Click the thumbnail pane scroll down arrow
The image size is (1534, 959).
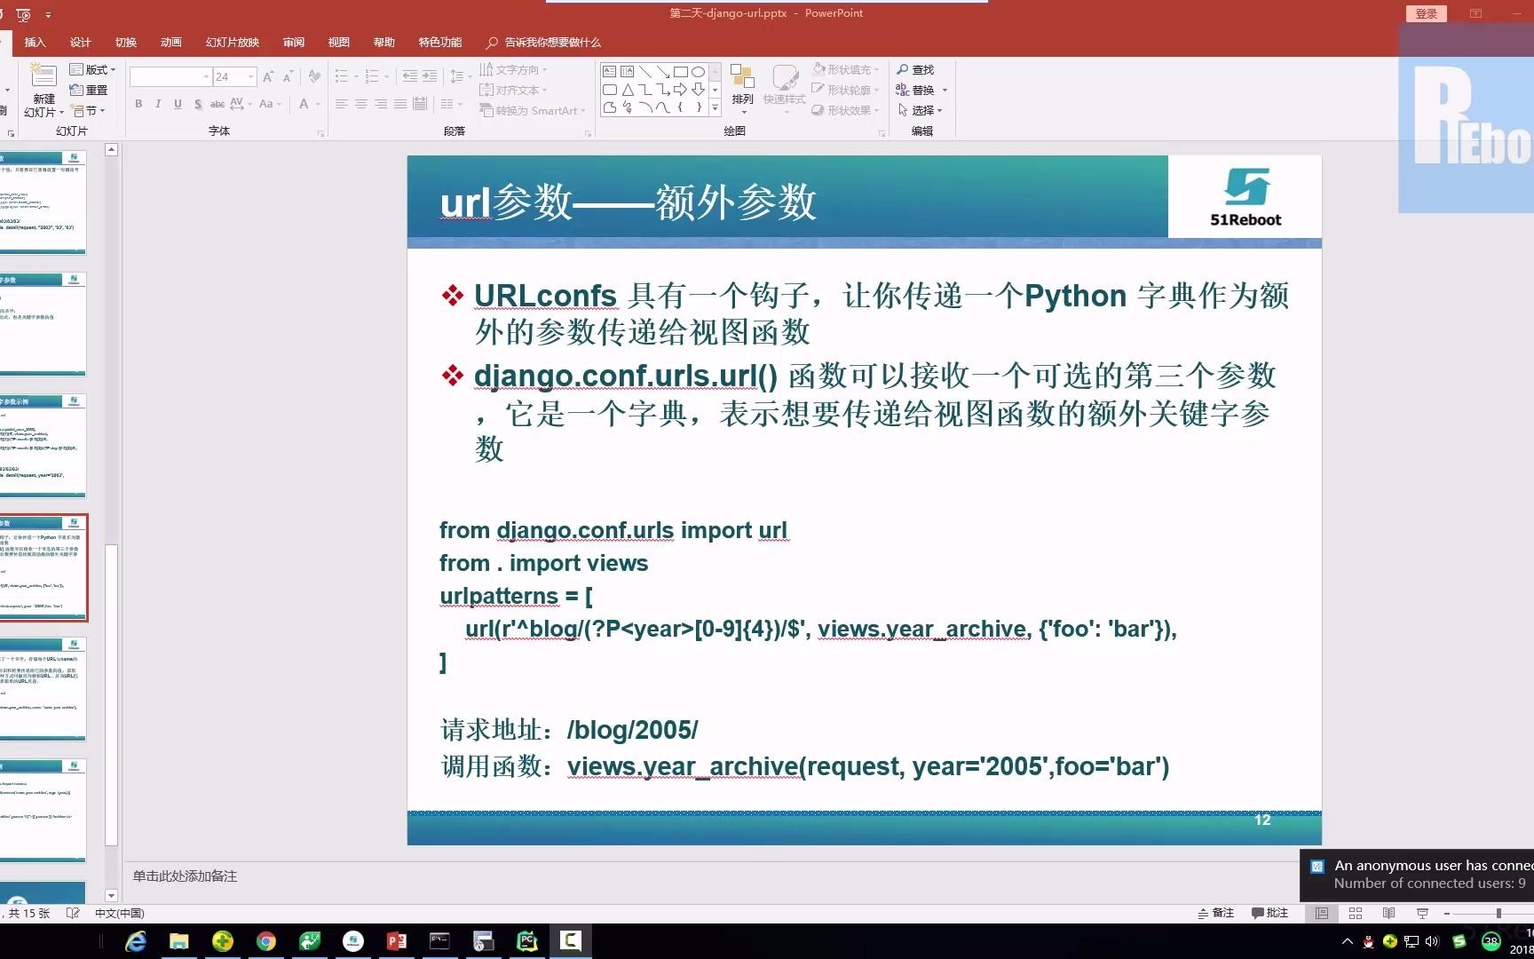coord(111,895)
